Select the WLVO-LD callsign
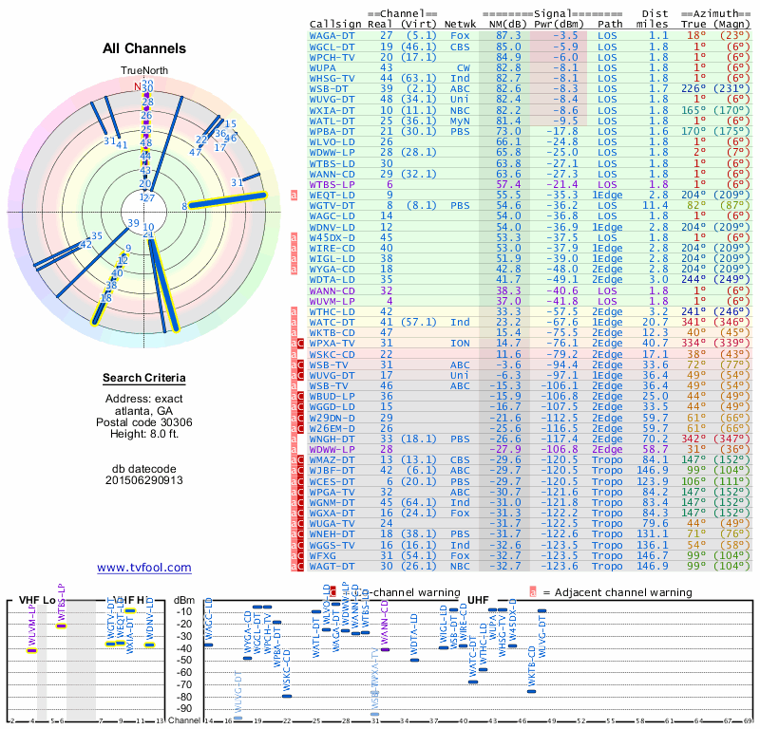The height and width of the screenshot is (729, 760). point(332,142)
